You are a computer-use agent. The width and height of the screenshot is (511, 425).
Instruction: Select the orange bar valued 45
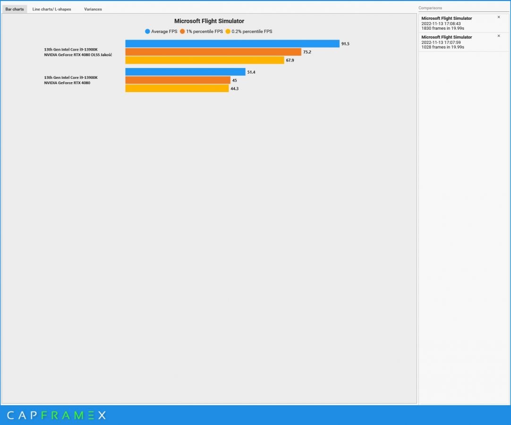point(178,80)
